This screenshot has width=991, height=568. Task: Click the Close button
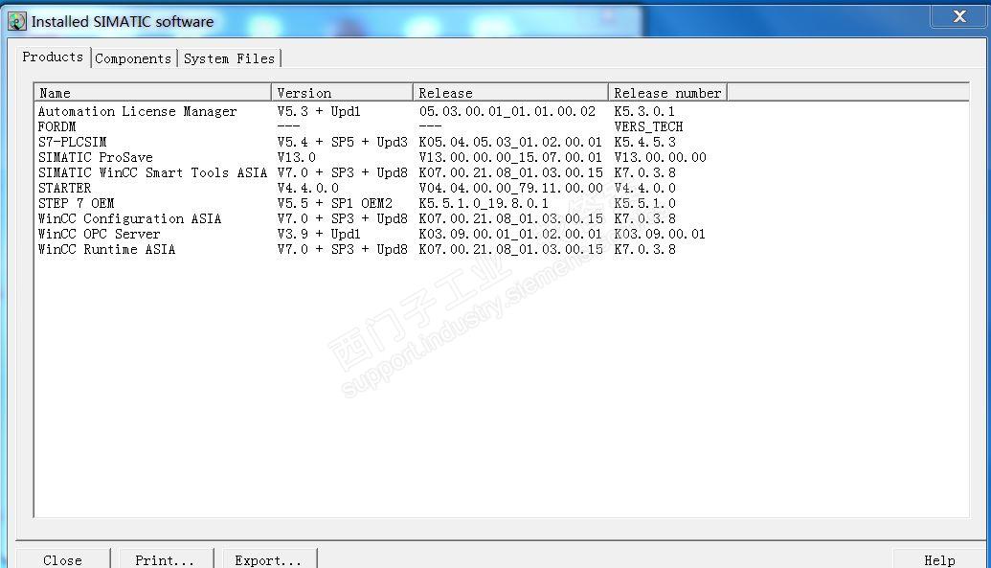[x=62, y=558]
